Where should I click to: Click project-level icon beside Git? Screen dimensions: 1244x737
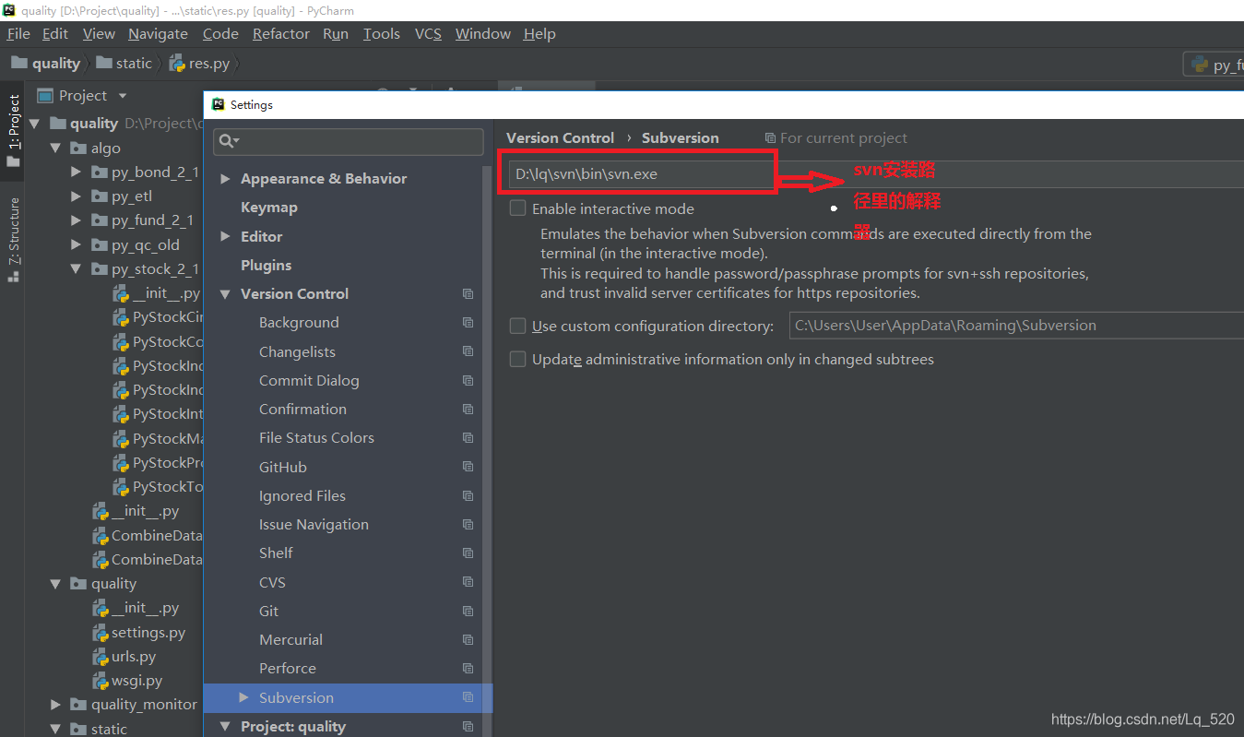pyautogui.click(x=468, y=612)
